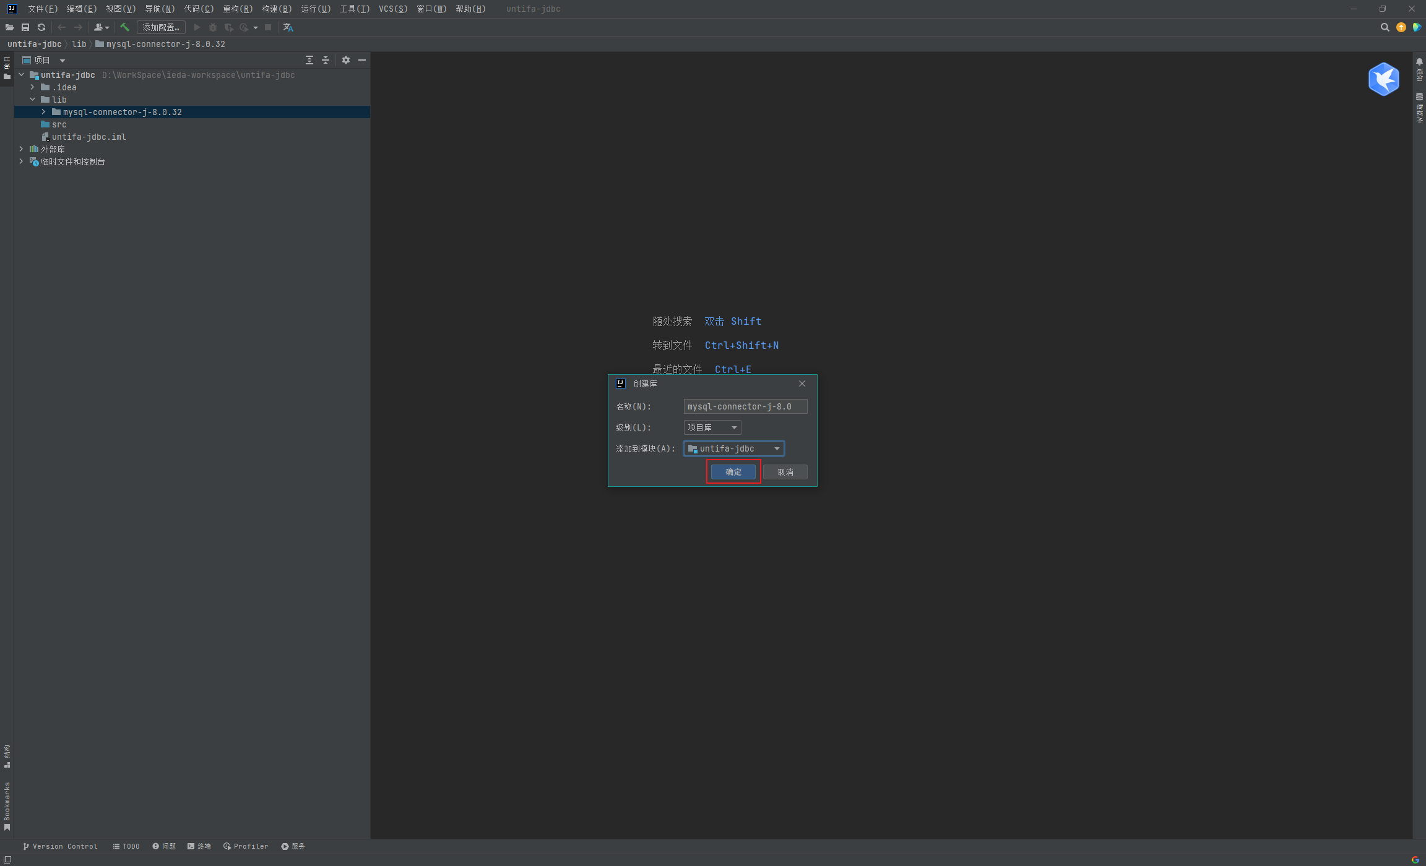The image size is (1426, 866).
Task: Select the src folder in tree
Action: [x=59, y=124]
